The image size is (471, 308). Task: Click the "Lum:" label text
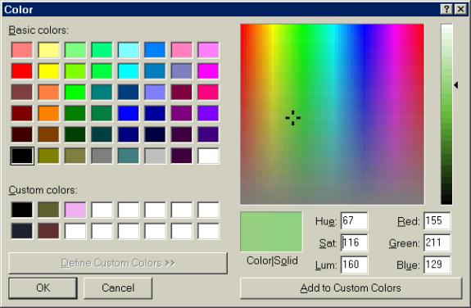coord(326,265)
